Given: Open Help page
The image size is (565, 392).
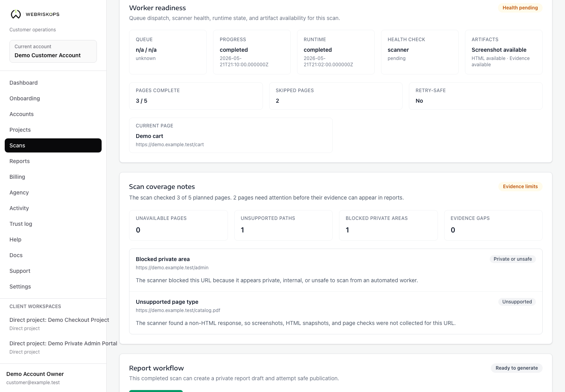Looking at the screenshot, I should click(53, 240).
